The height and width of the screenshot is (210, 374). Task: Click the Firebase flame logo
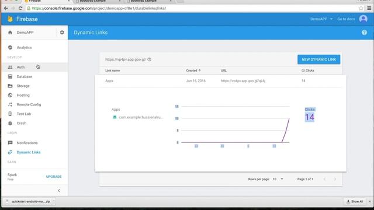click(10, 19)
